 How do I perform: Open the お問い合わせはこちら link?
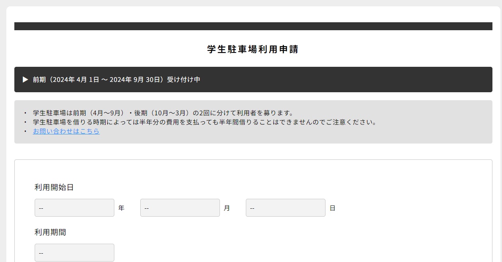[66, 131]
